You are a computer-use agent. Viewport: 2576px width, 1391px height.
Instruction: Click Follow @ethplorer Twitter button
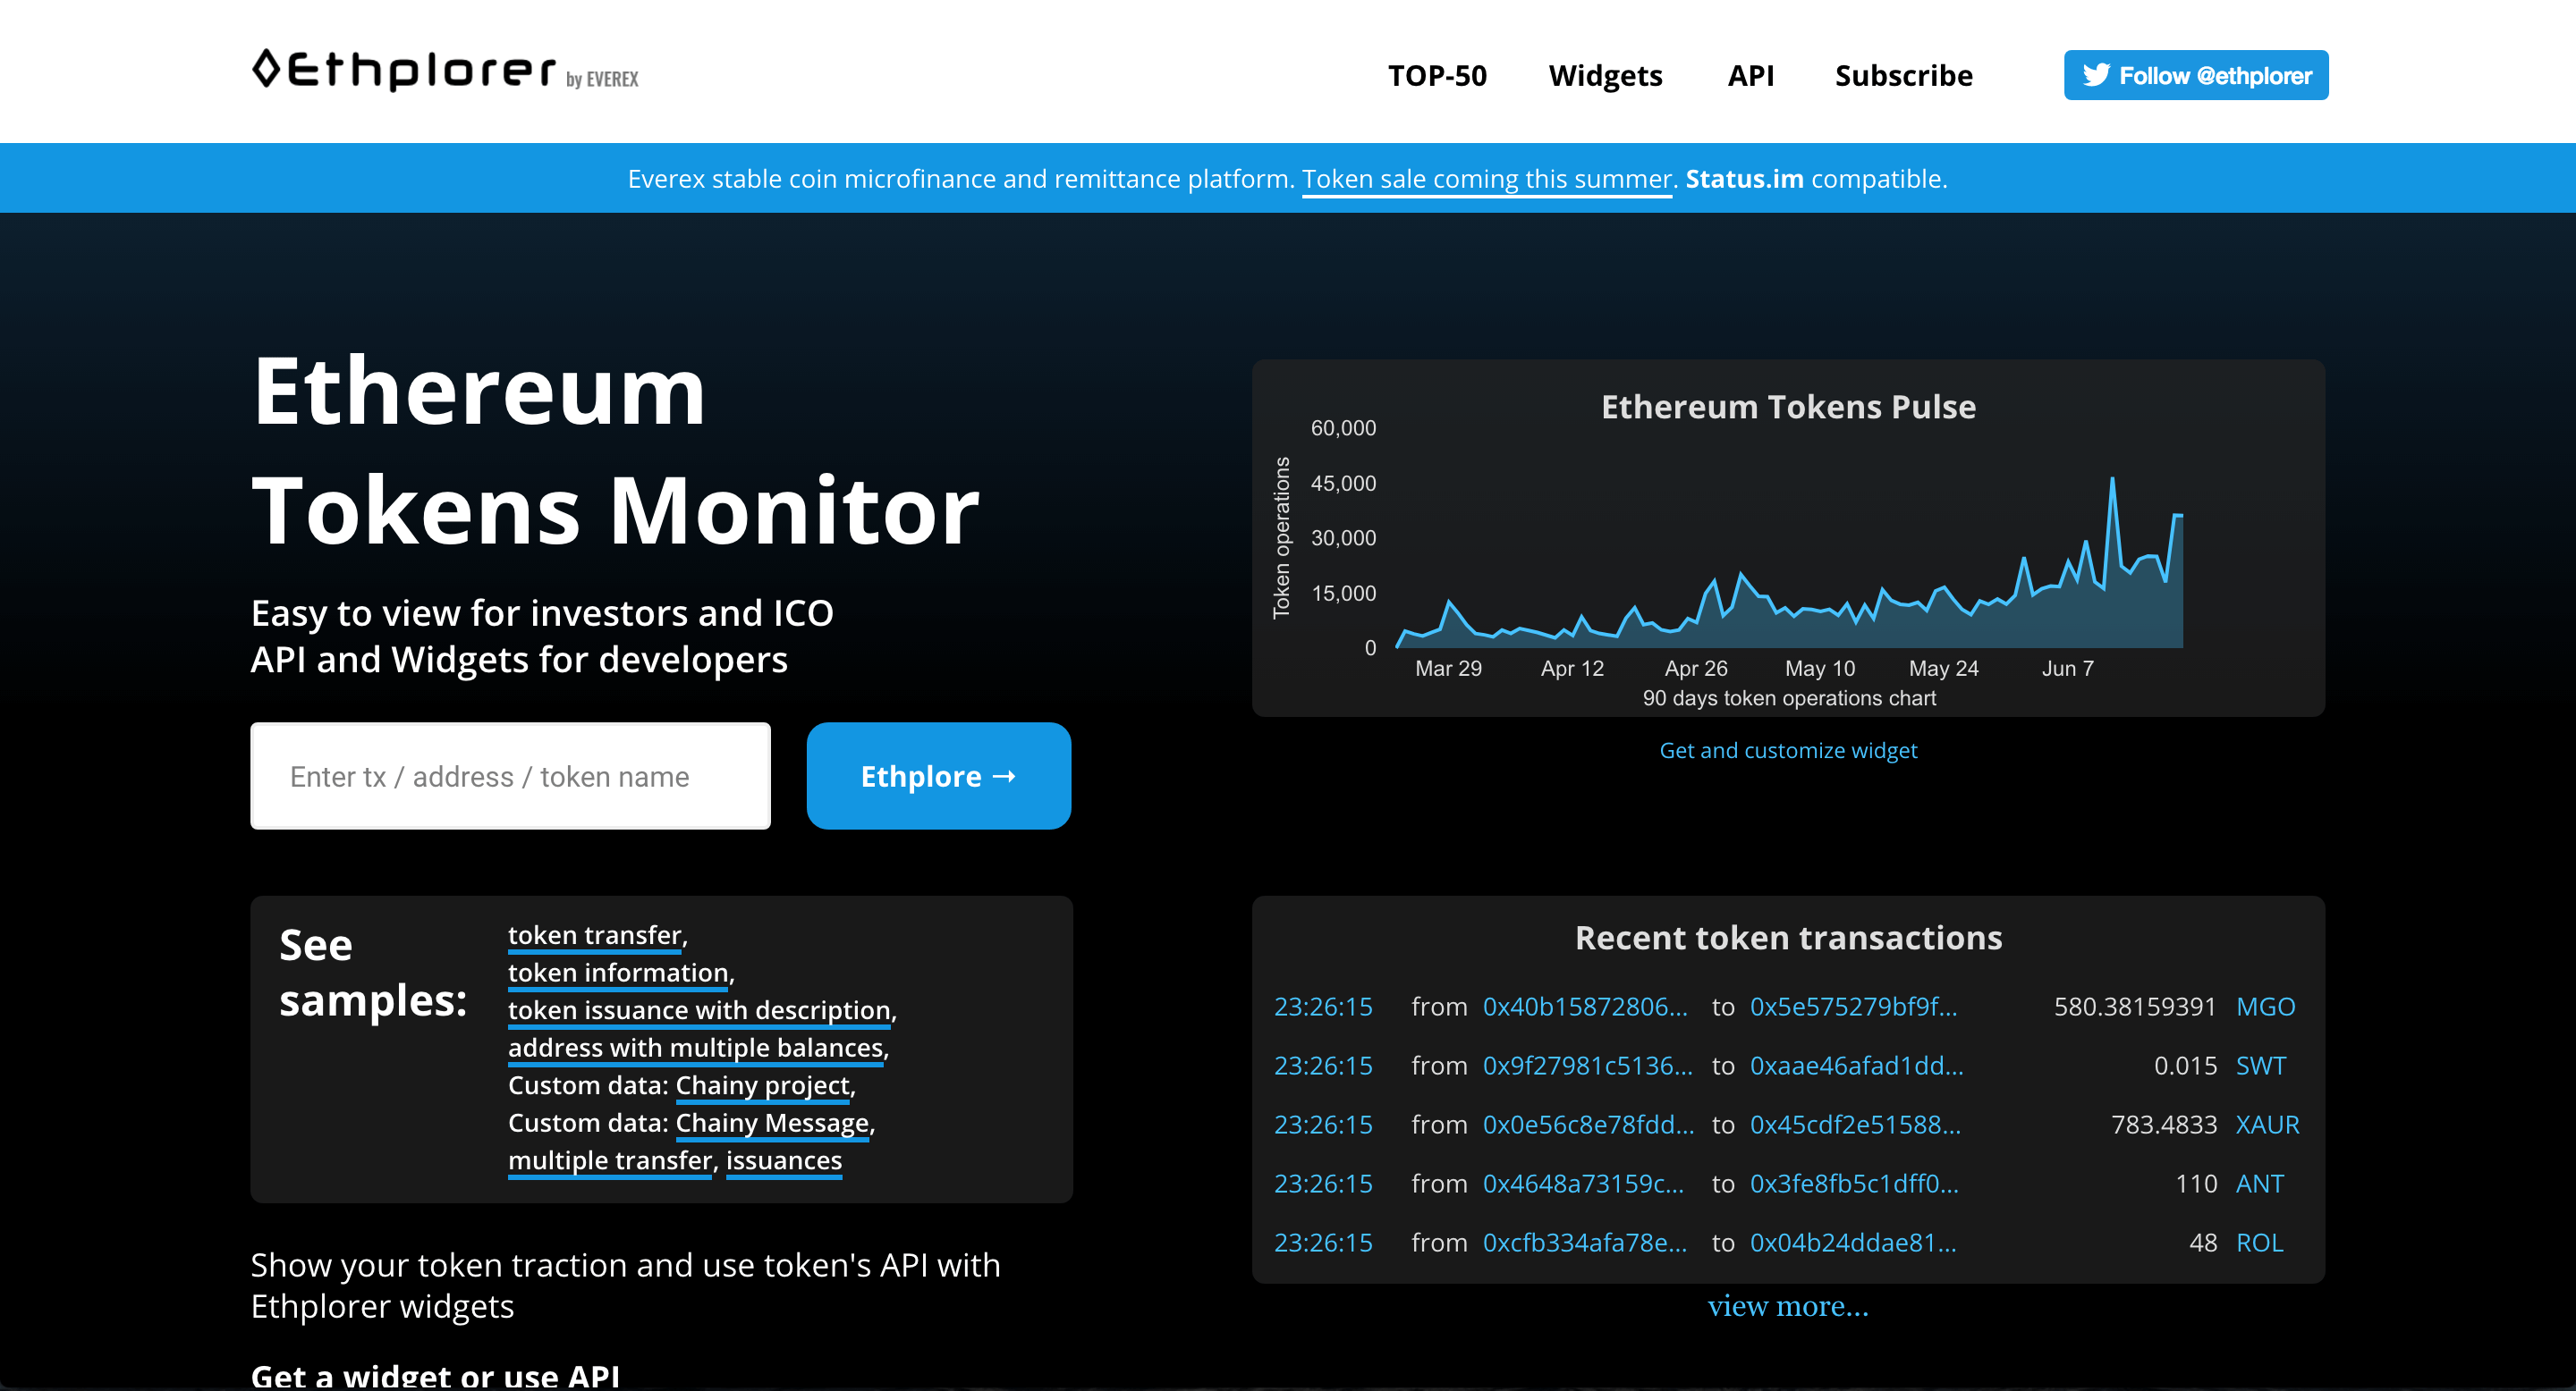click(x=2196, y=75)
